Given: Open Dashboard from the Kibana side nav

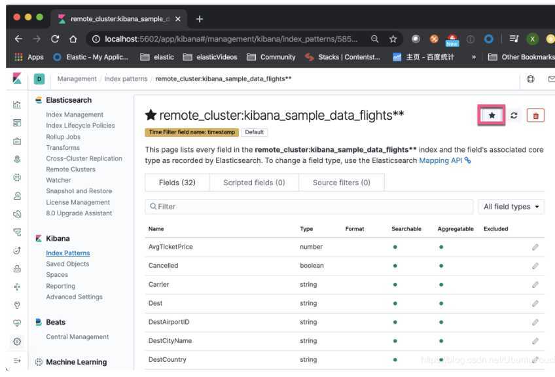Looking at the screenshot, I should point(17,123).
